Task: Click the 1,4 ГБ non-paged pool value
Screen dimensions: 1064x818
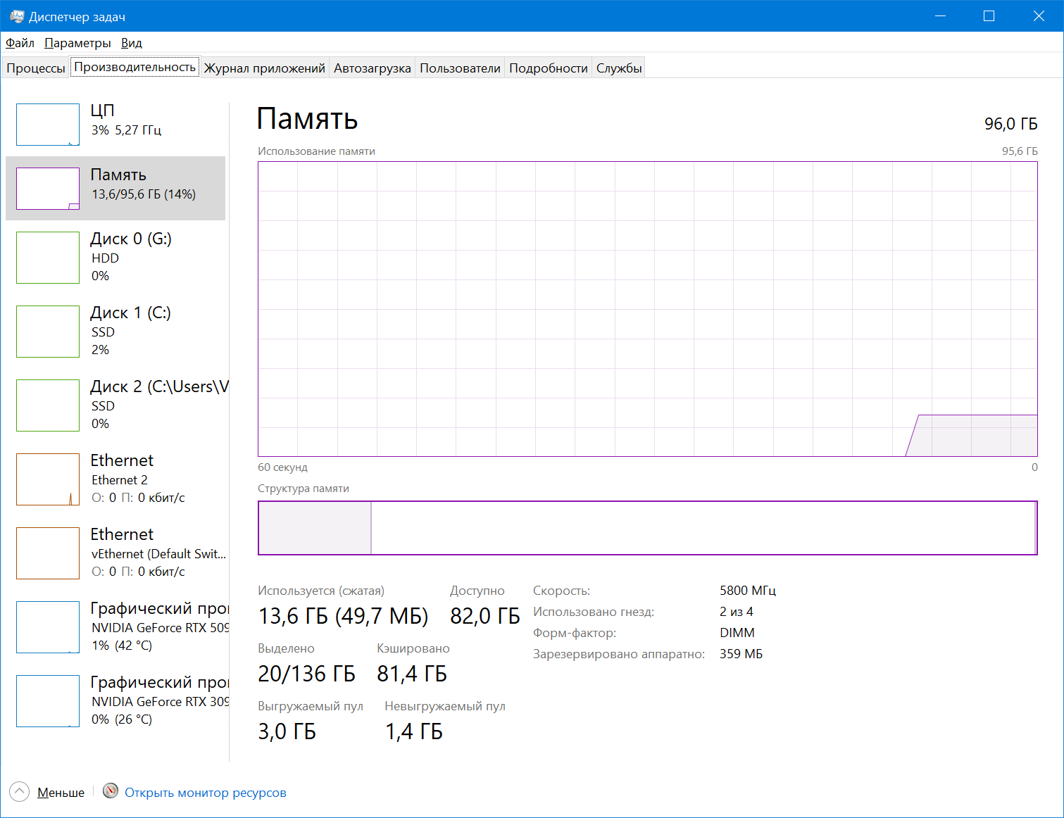Action: point(413,731)
